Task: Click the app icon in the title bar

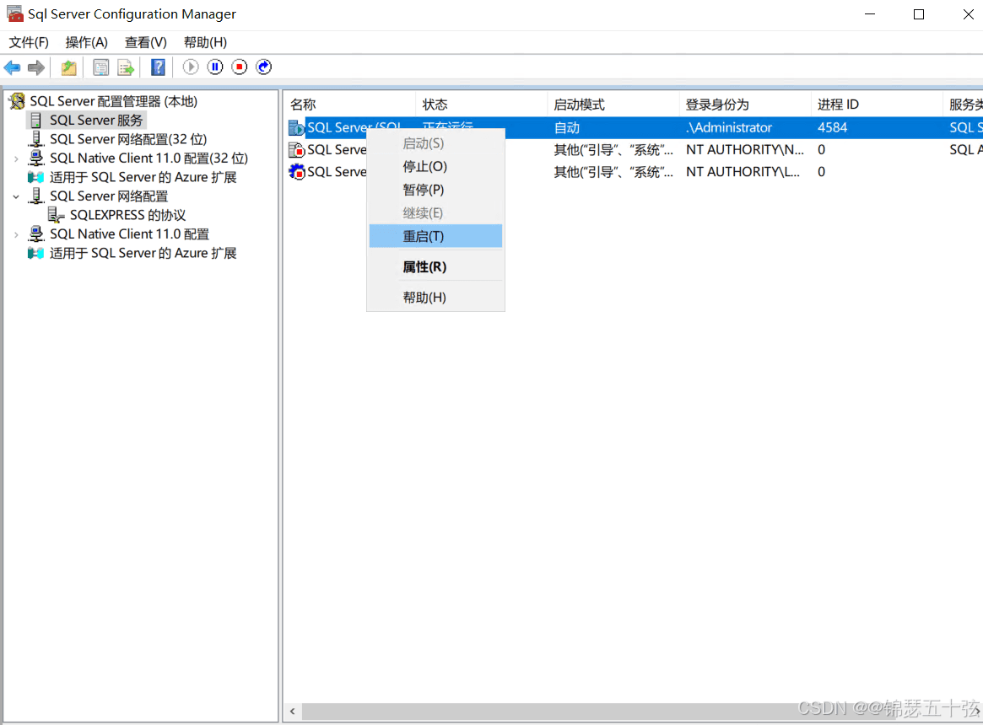Action: (x=15, y=13)
